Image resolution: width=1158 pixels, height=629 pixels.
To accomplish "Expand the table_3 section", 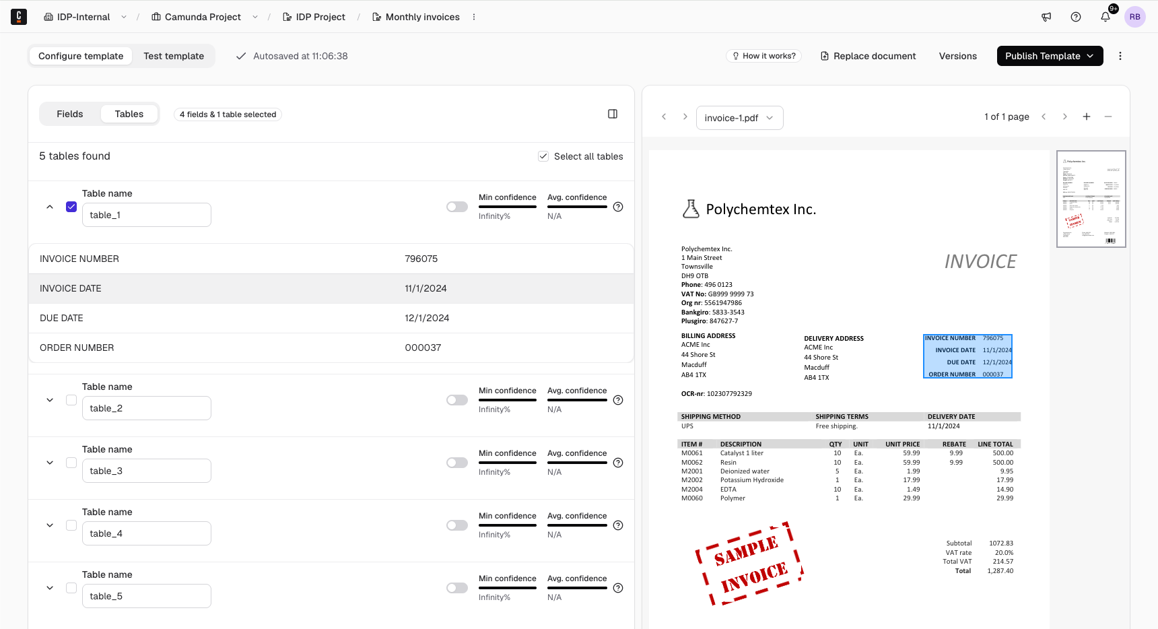I will point(50,463).
